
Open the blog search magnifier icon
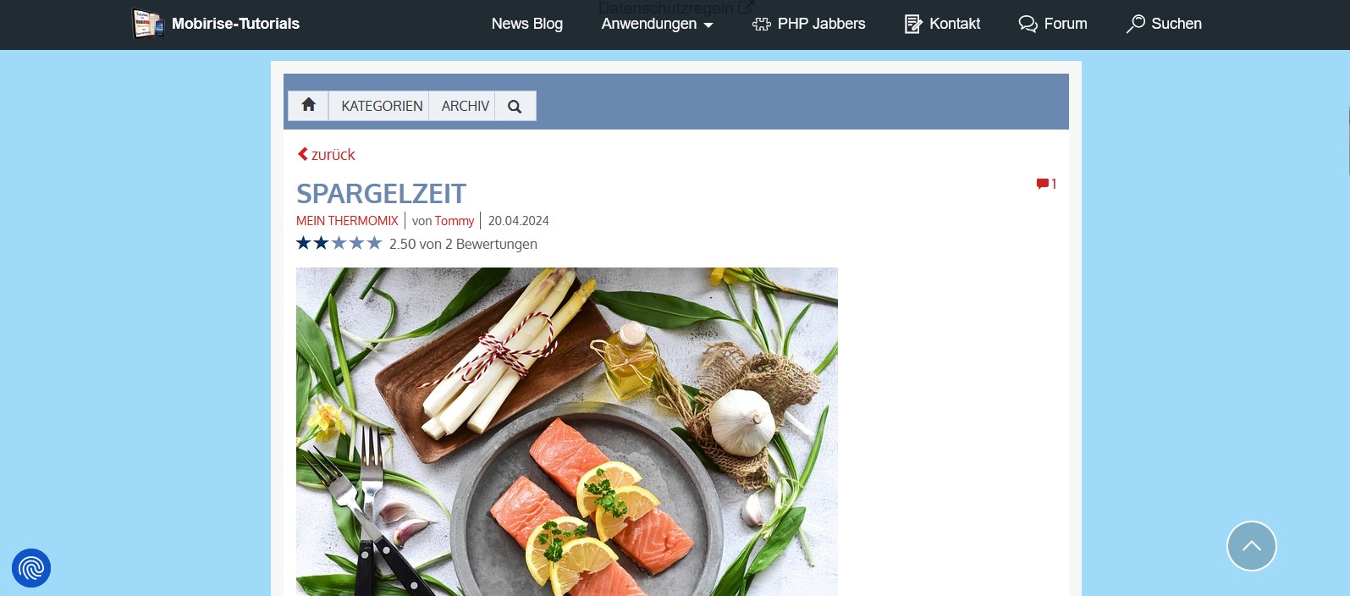pyautogui.click(x=515, y=106)
